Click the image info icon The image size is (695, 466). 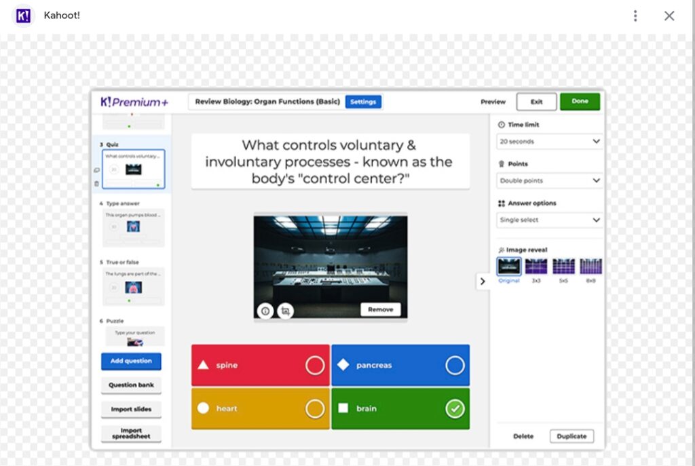265,311
